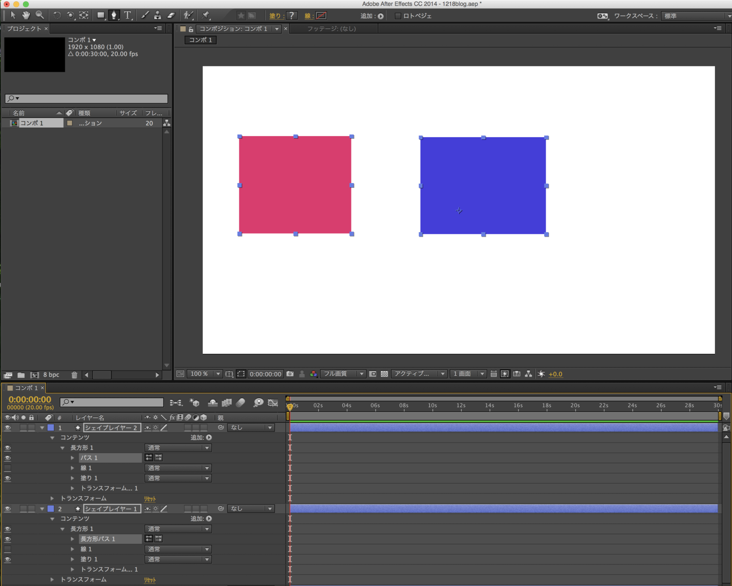The width and height of the screenshot is (732, 586).
Task: Click the current timecode 0:00:00:00 in timeline
Action: point(30,400)
